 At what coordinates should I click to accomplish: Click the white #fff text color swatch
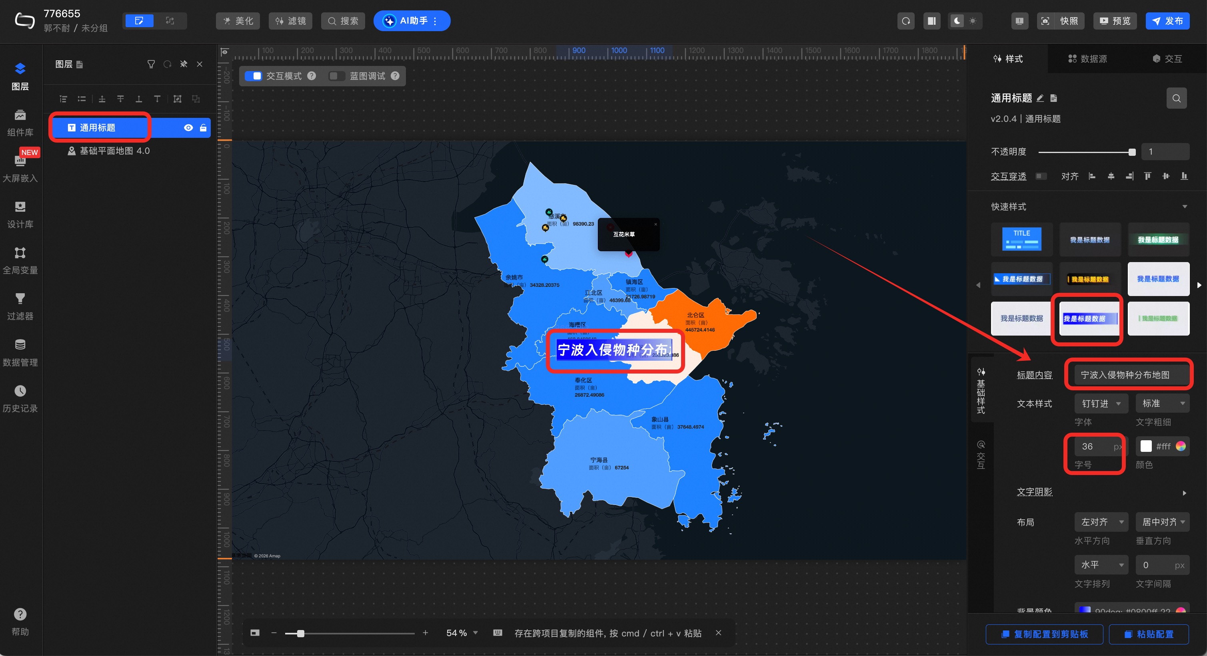click(x=1146, y=446)
